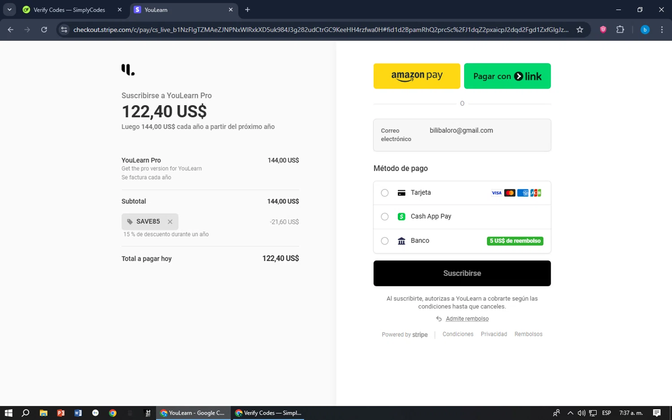Click the forward navigation arrow
Viewport: 672px width, 420px height.
pos(27,30)
